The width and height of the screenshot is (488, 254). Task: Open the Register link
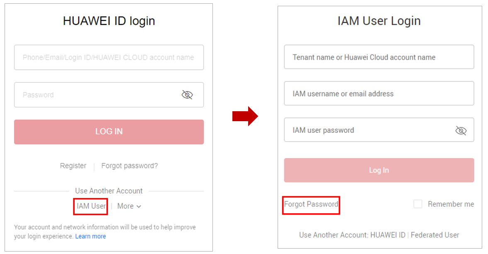[73, 166]
